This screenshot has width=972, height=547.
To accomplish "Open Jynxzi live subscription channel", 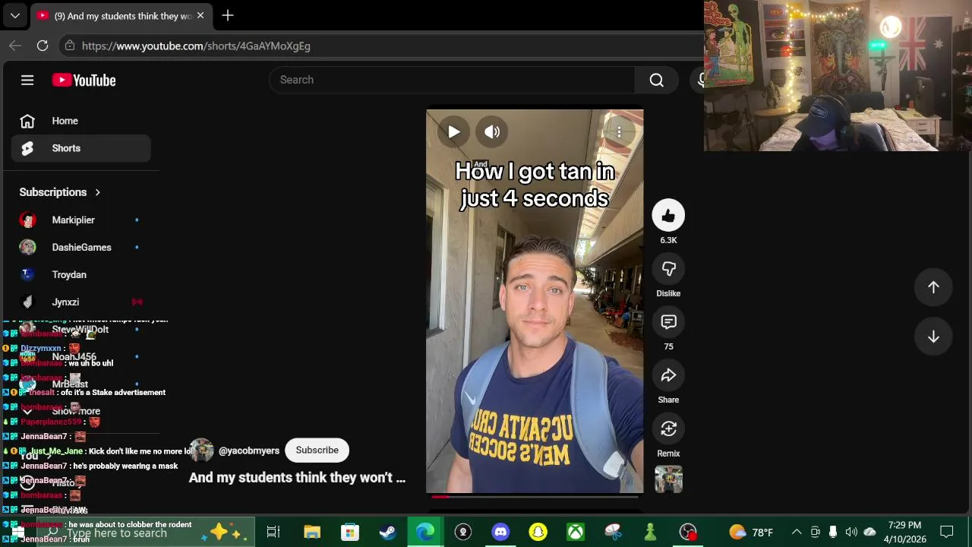I will point(80,302).
